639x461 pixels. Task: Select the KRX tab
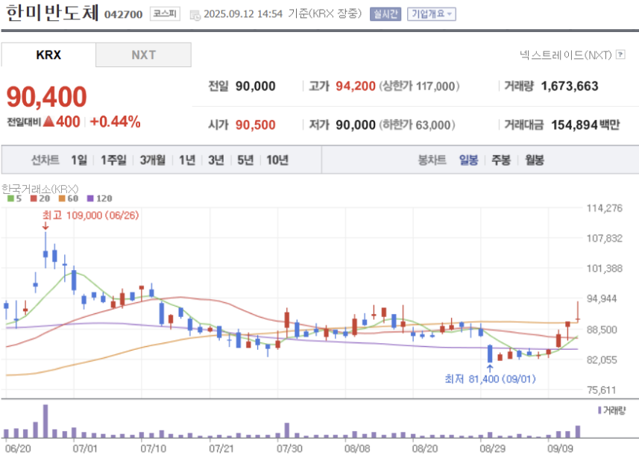point(48,54)
